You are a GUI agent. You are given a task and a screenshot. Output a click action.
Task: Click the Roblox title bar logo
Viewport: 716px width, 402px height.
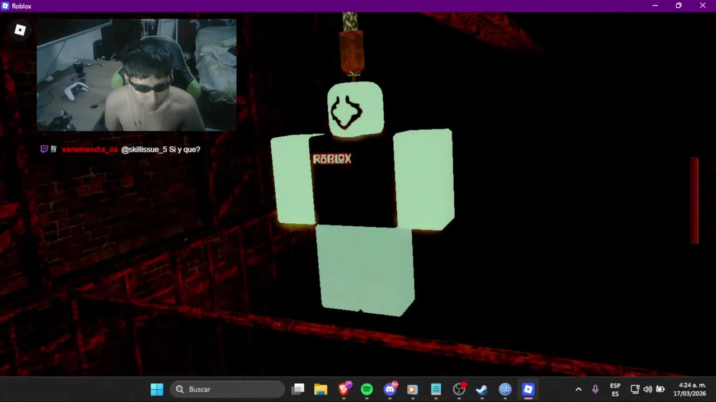(x=6, y=6)
